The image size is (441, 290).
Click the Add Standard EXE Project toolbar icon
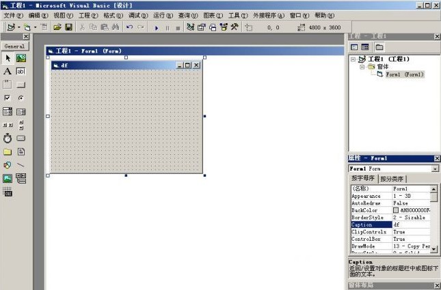pyautogui.click(x=11, y=27)
